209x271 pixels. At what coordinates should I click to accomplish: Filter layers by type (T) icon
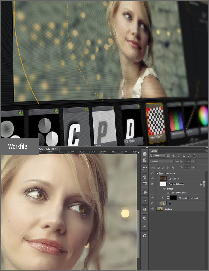(x=179, y=156)
